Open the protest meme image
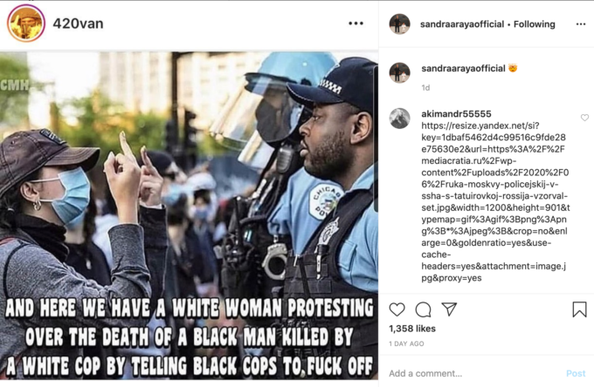The height and width of the screenshot is (387, 594). [x=189, y=215]
